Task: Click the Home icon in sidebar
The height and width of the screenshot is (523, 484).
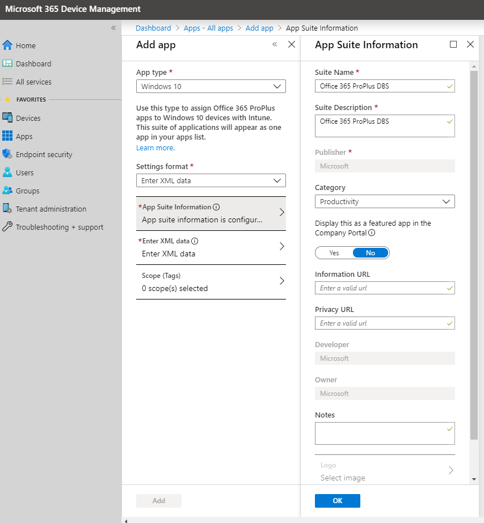Action: click(x=7, y=45)
